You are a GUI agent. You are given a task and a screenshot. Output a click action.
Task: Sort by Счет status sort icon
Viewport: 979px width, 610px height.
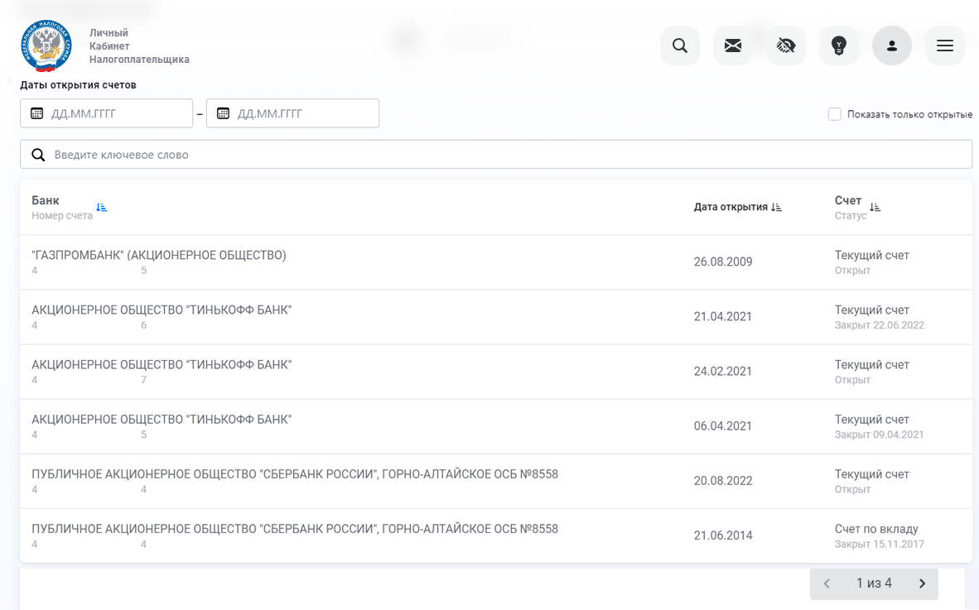click(x=875, y=207)
